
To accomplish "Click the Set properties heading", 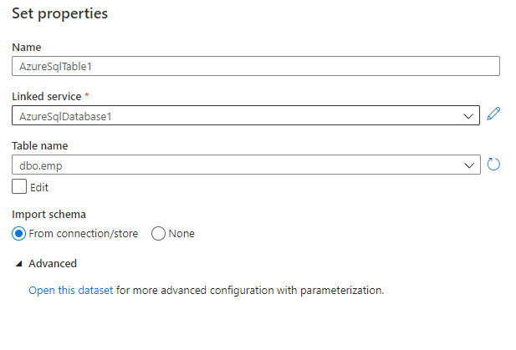I will click(59, 14).
